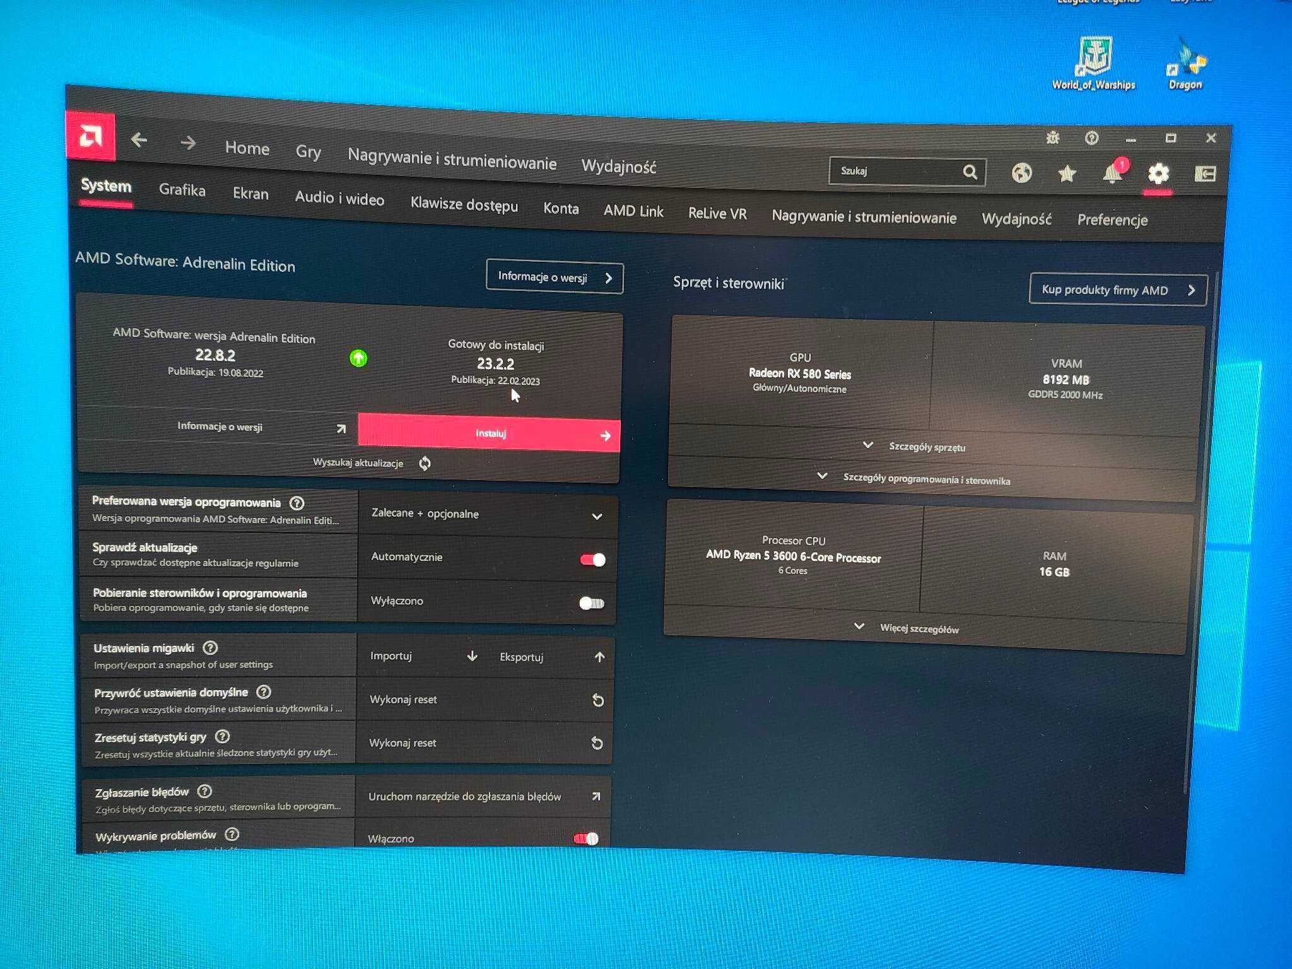Click Wydajność settings sub-tab
The image size is (1292, 969).
click(x=1016, y=218)
